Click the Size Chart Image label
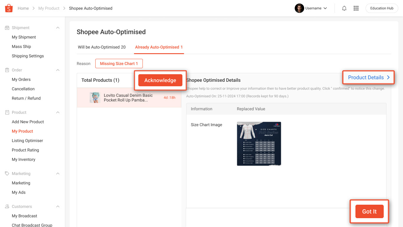Viewport: 403px width, 227px height. coord(207,125)
